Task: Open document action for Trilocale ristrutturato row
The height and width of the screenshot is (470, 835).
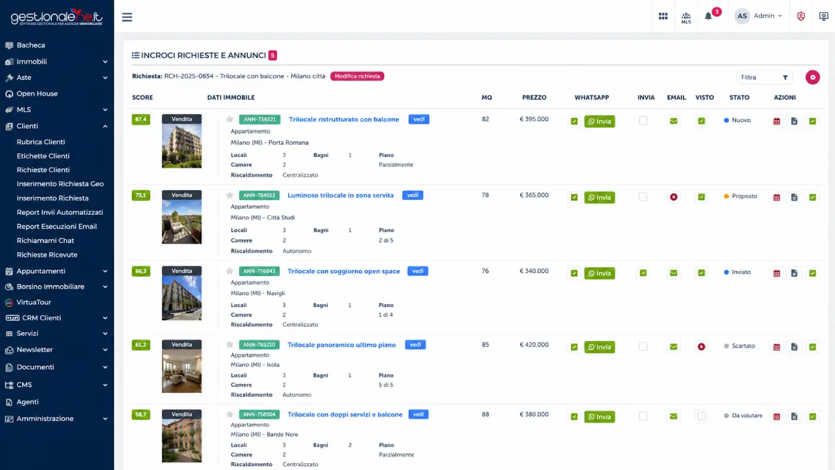Action: coord(794,121)
